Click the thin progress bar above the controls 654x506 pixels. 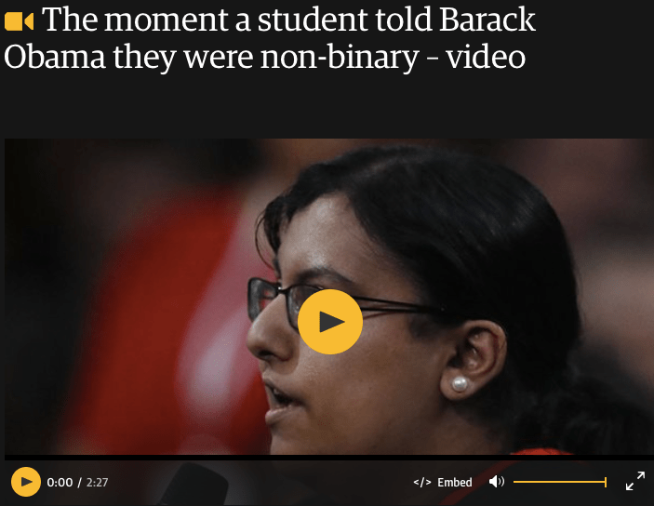(x=329, y=458)
